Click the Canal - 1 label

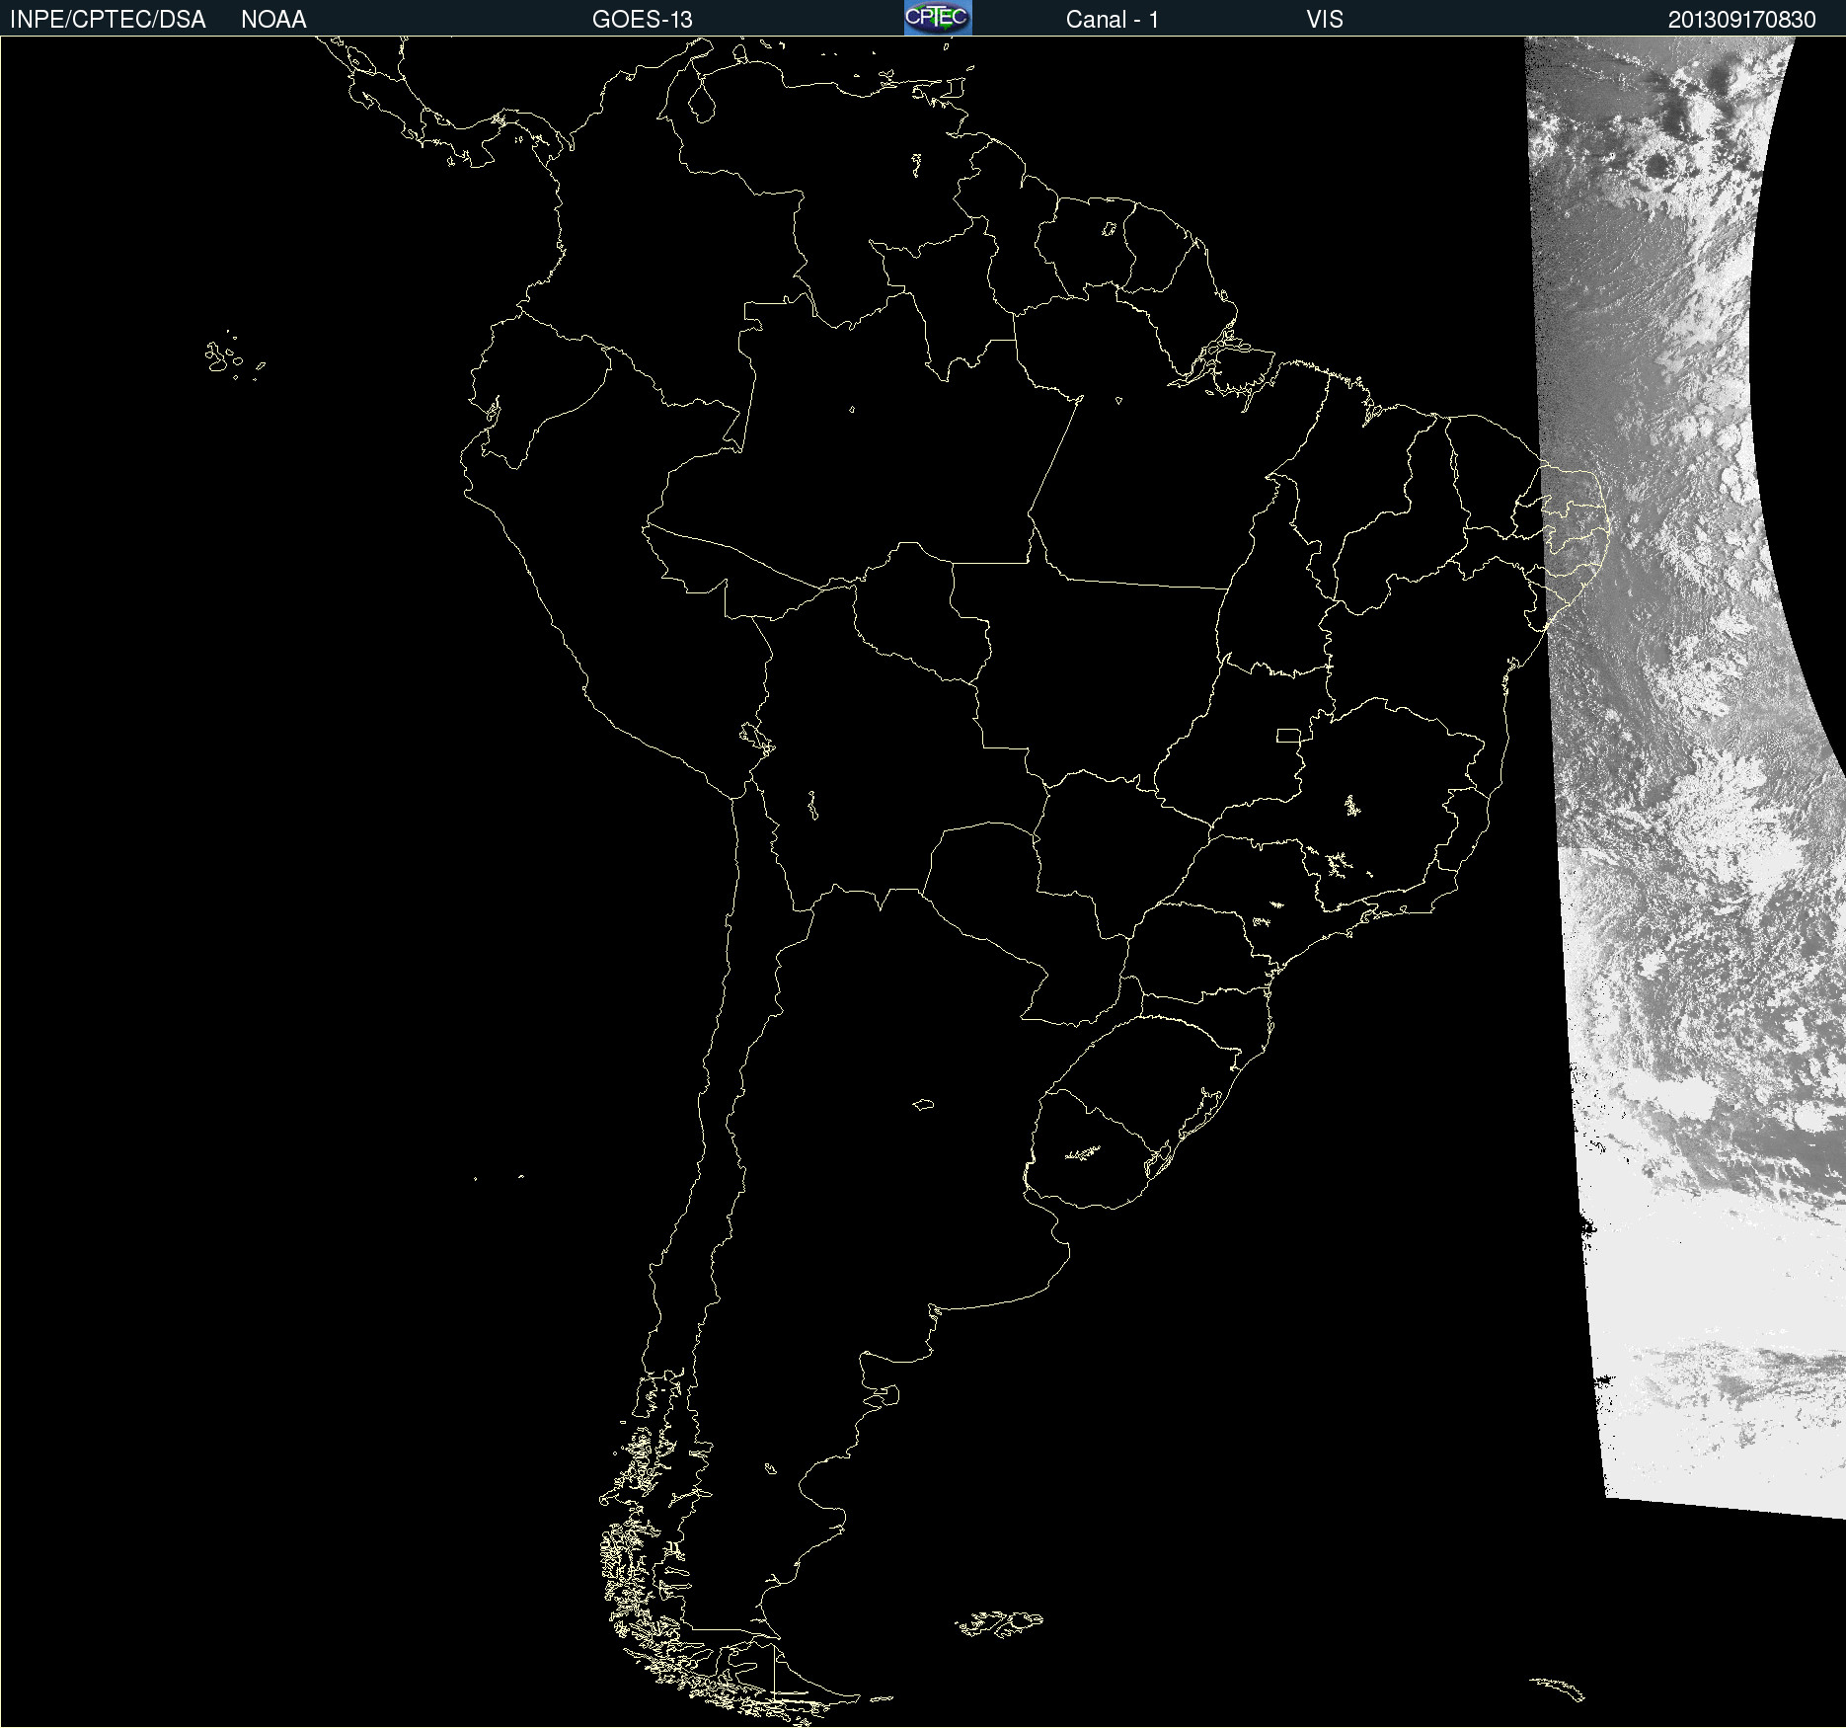pos(1113,20)
